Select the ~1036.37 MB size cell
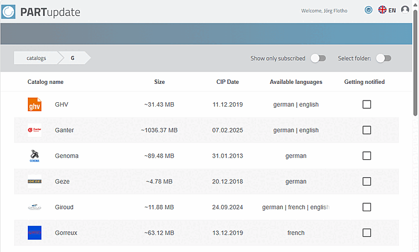This screenshot has width=419, height=252. [159, 130]
